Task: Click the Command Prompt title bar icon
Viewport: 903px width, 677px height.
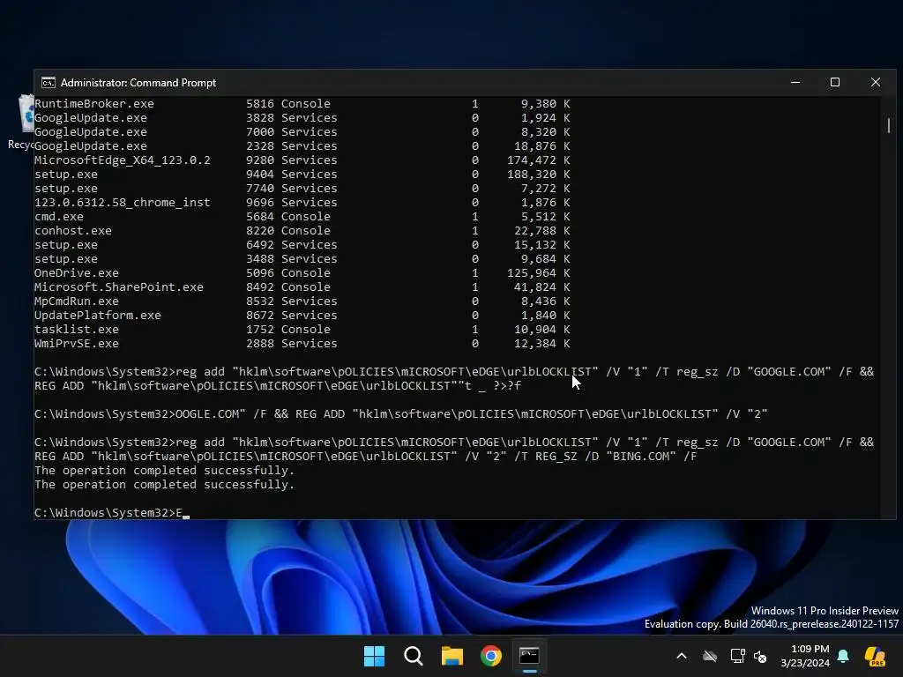Action: tap(49, 83)
